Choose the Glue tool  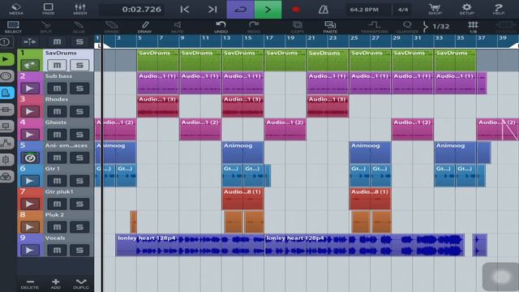(x=79, y=27)
